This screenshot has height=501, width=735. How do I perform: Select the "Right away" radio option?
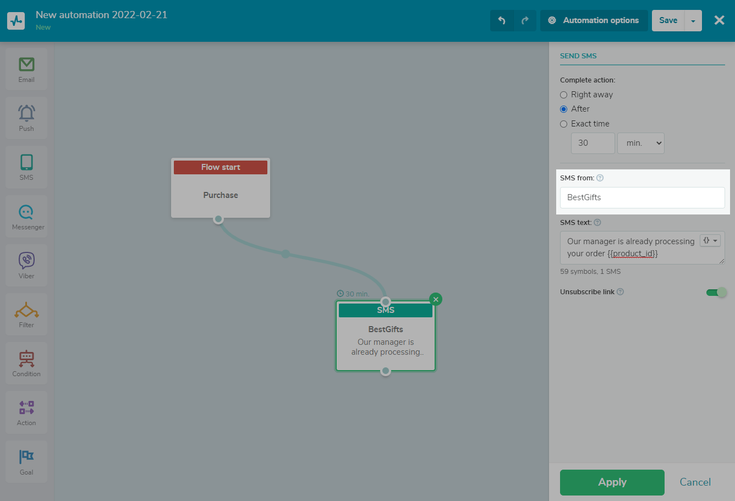(x=563, y=95)
